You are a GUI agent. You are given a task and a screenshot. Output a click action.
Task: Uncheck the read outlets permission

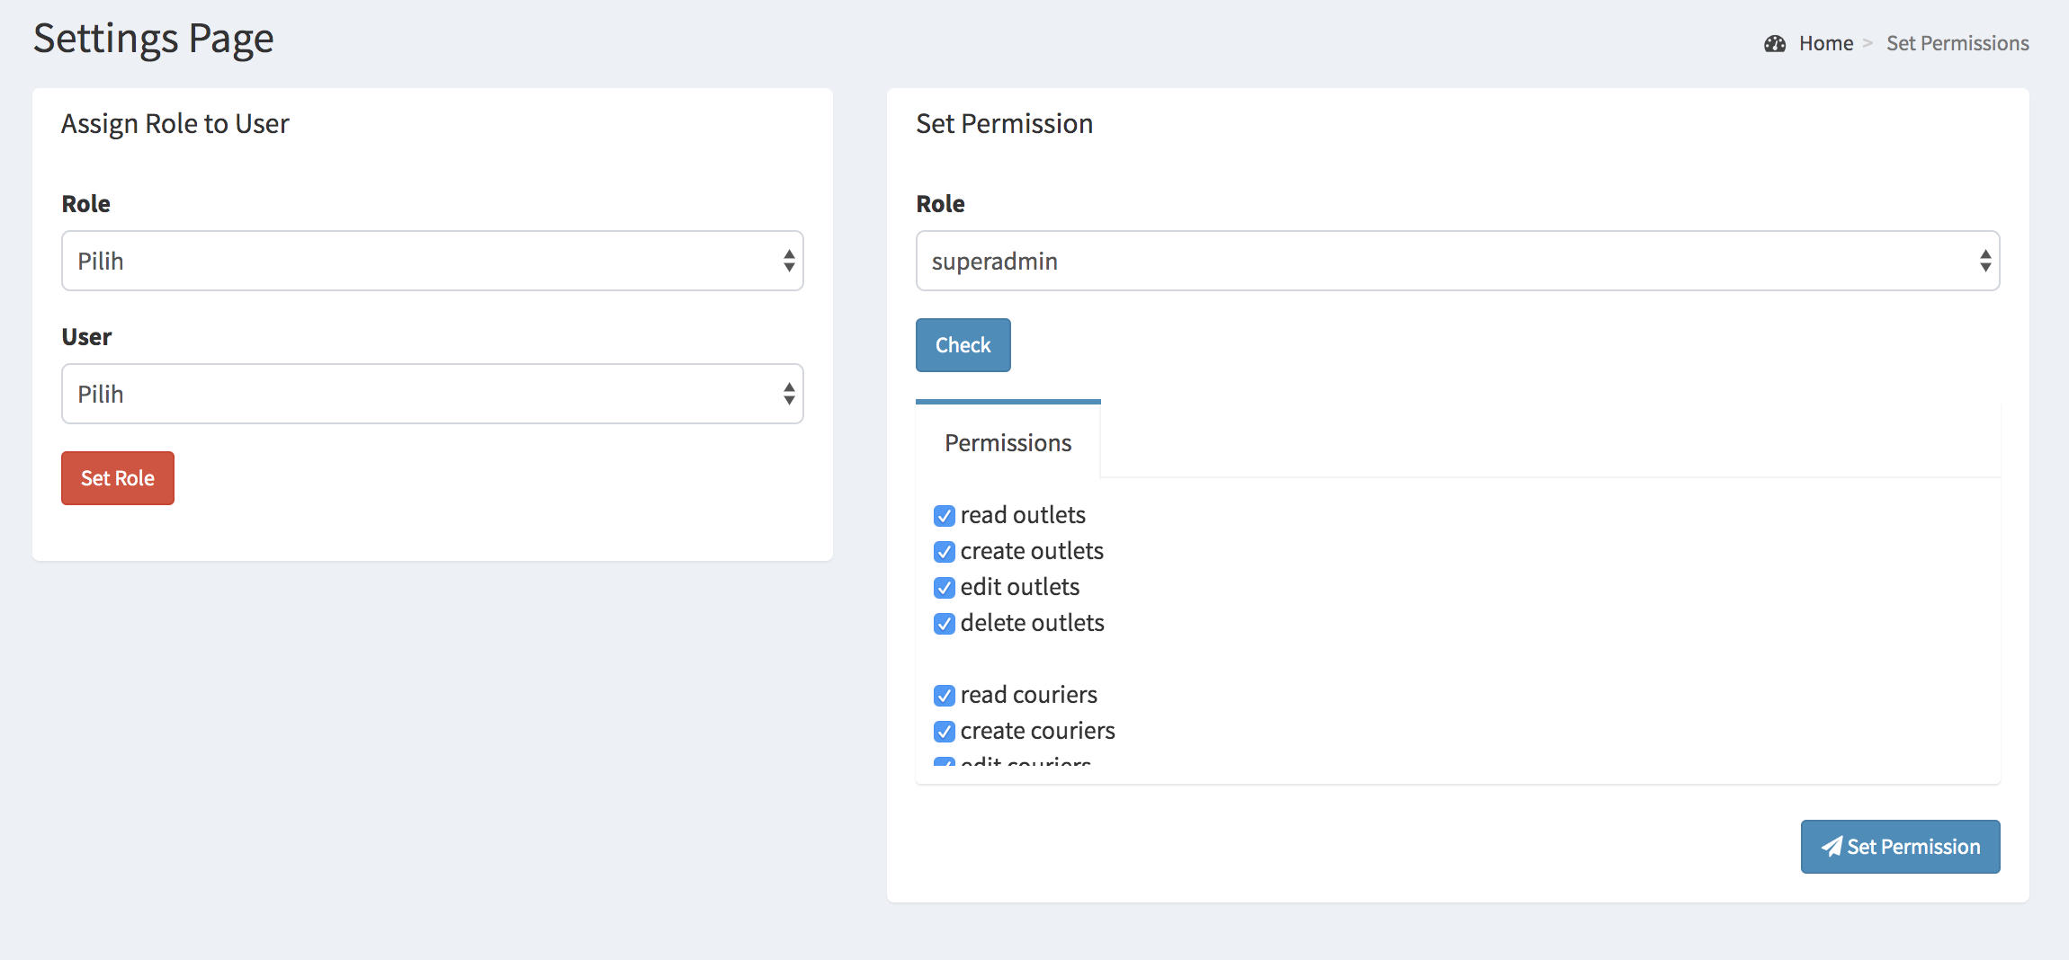943,516
